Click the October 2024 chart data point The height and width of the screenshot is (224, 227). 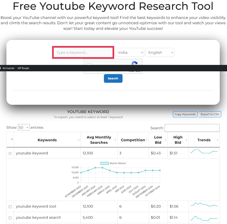(x=160, y=171)
